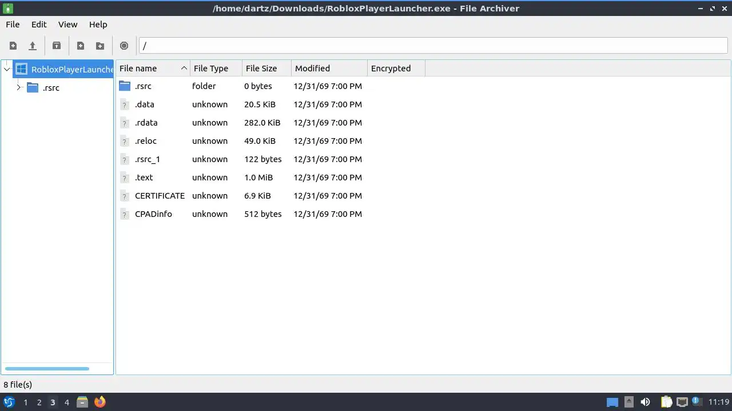Viewport: 732px width, 411px height.
Task: Sort by File Type column header
Action: [216, 68]
